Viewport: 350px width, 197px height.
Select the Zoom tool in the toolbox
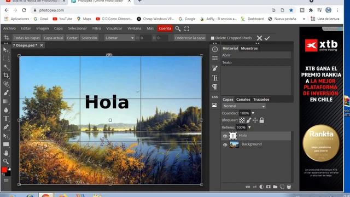point(6,161)
